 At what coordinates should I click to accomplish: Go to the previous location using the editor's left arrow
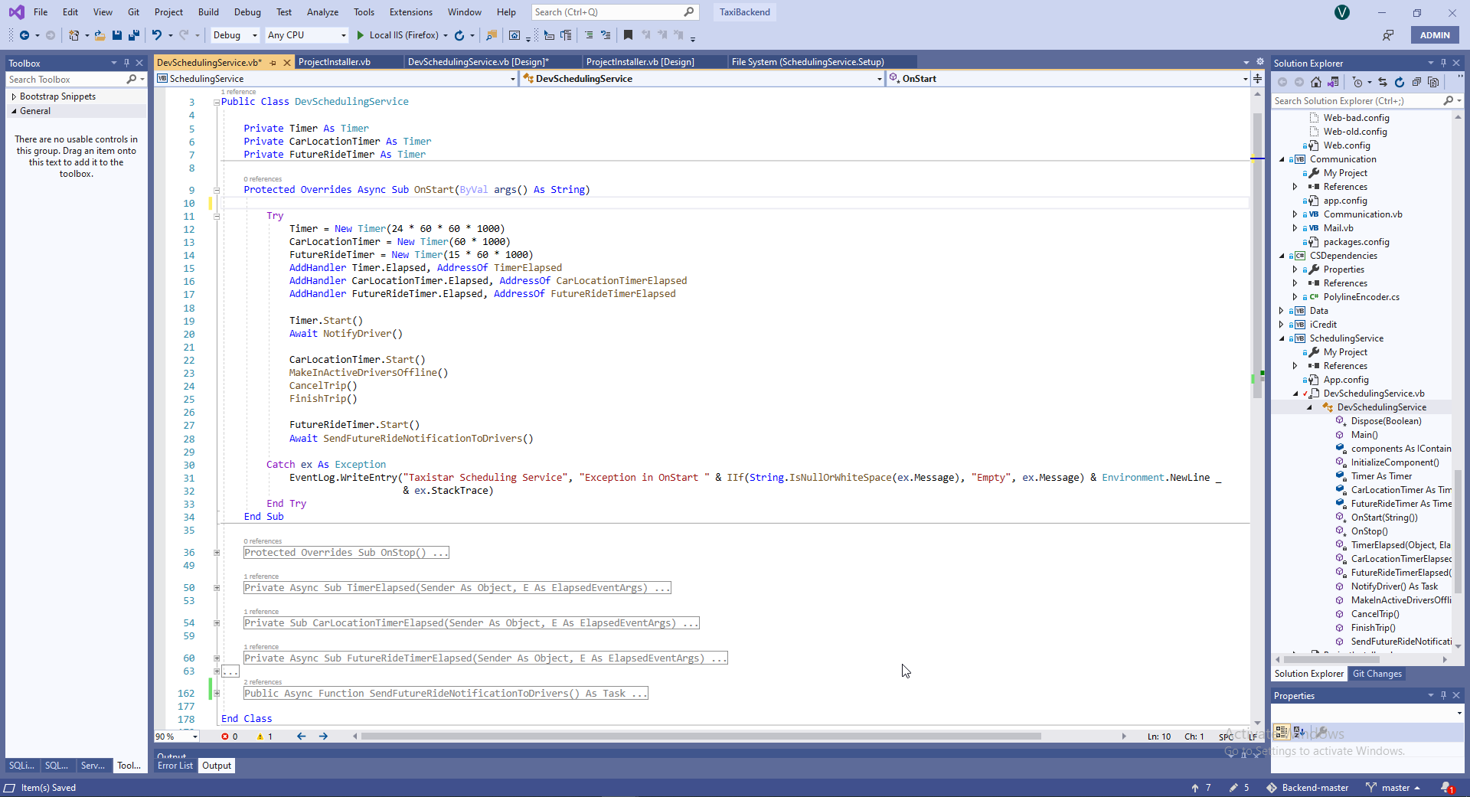(x=301, y=737)
